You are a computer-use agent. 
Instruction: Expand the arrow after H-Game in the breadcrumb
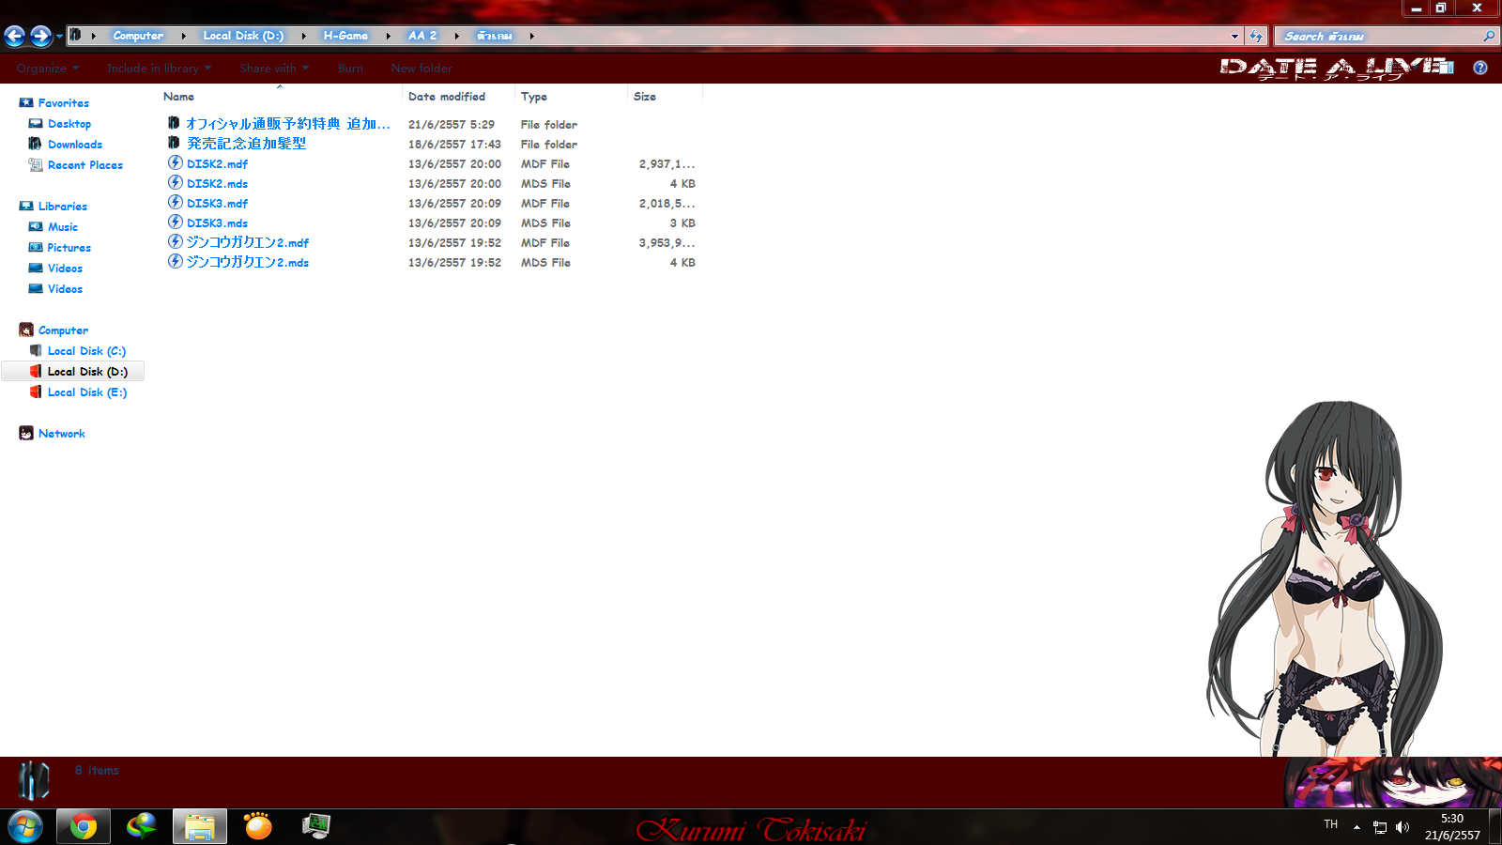point(388,36)
